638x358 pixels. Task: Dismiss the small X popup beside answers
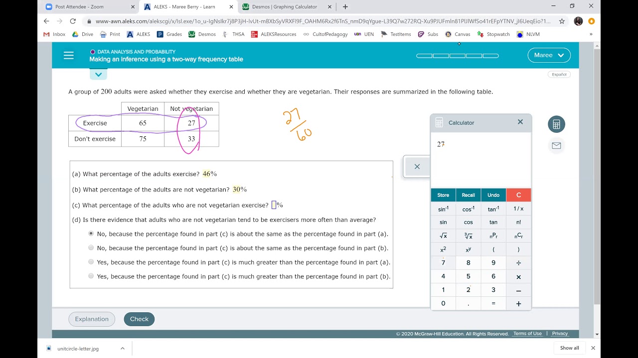(x=417, y=167)
